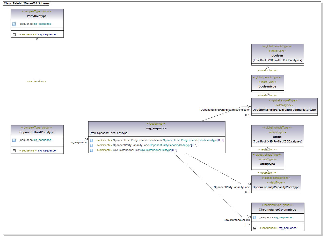Click the icon beside OpponentPartyCapacityCode element
This screenshot has width=328, height=240.
92,145
